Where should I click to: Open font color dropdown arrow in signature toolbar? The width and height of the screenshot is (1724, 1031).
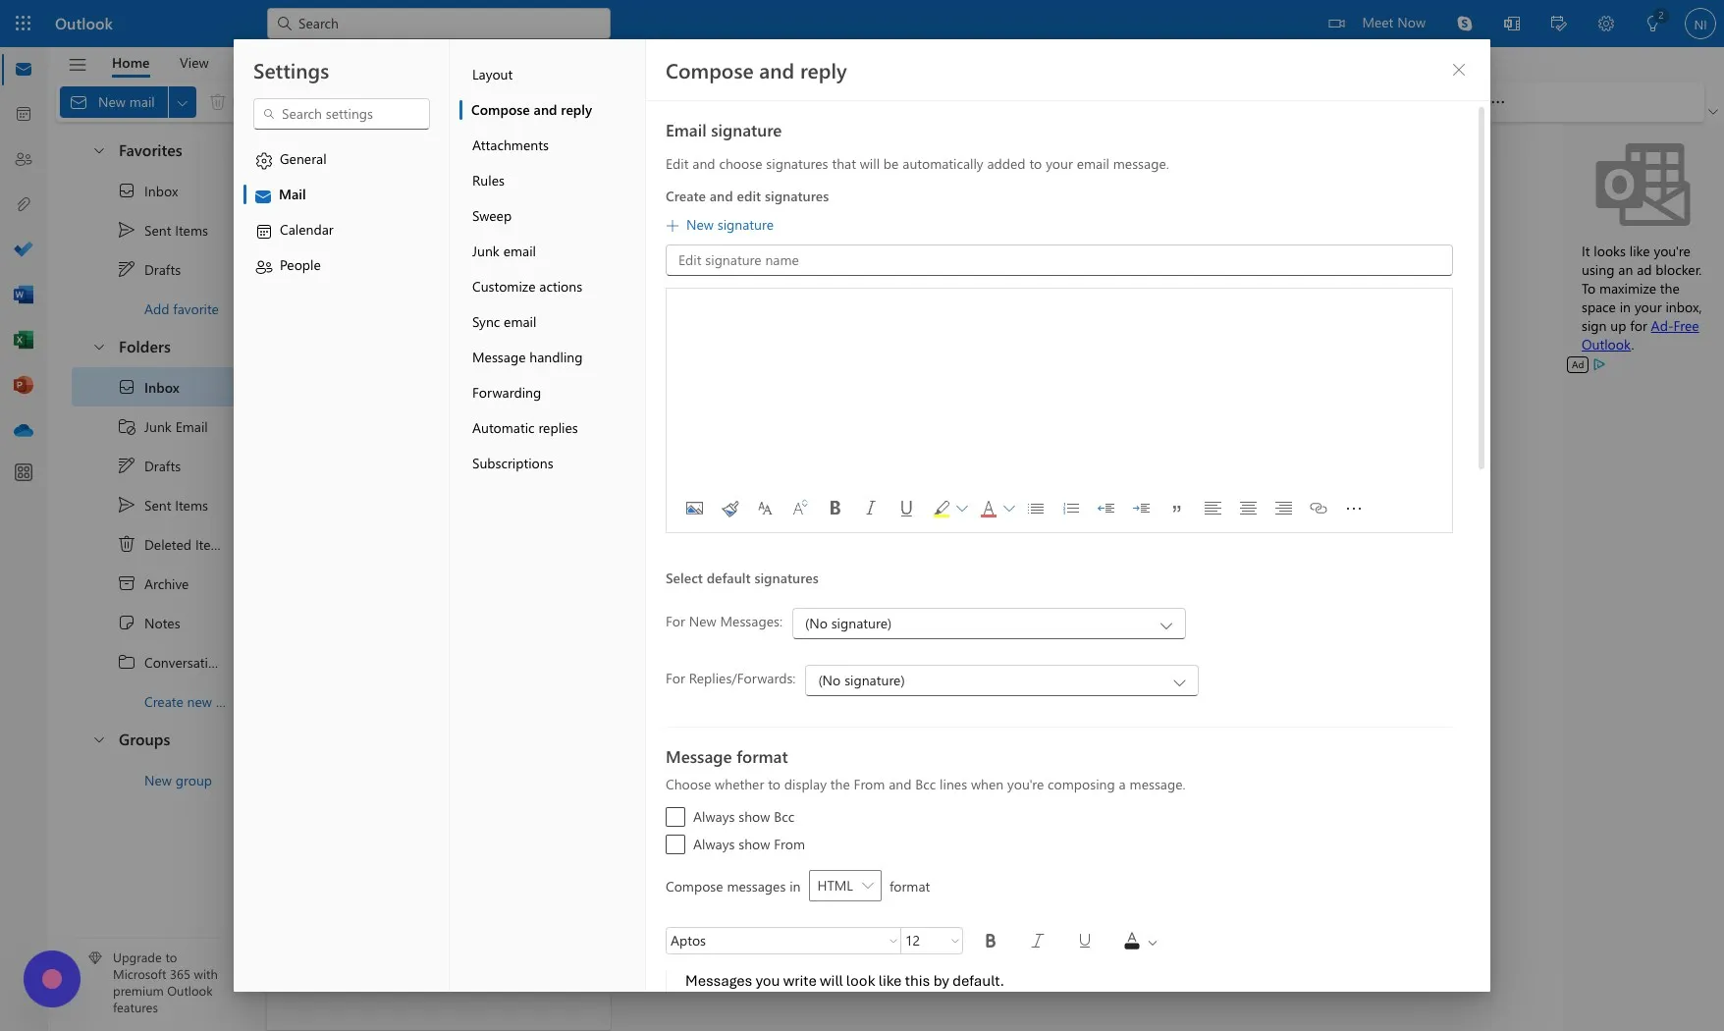pyautogui.click(x=1009, y=509)
